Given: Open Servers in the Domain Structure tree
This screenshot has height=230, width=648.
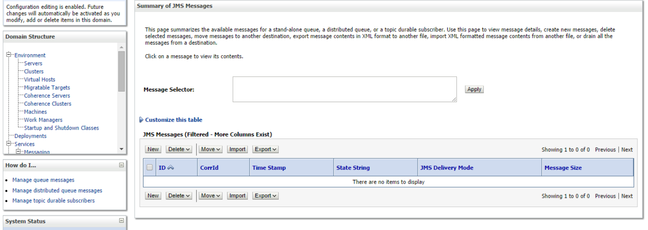Looking at the screenshot, I should click(33, 63).
